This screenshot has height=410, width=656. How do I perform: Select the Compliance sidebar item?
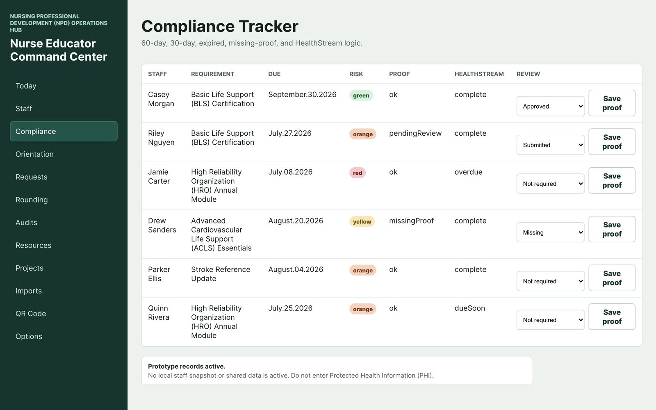[64, 131]
